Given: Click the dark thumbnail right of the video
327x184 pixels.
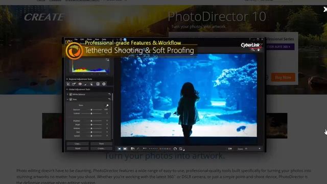Looking at the screenshot, I should point(277,126).
